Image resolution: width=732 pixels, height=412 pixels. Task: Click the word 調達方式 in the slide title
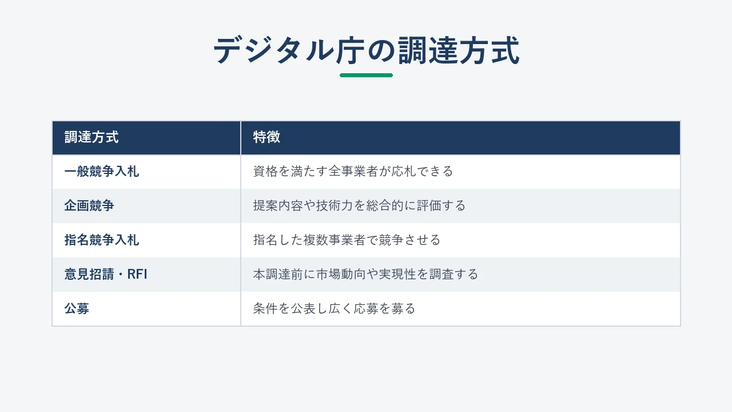click(458, 50)
